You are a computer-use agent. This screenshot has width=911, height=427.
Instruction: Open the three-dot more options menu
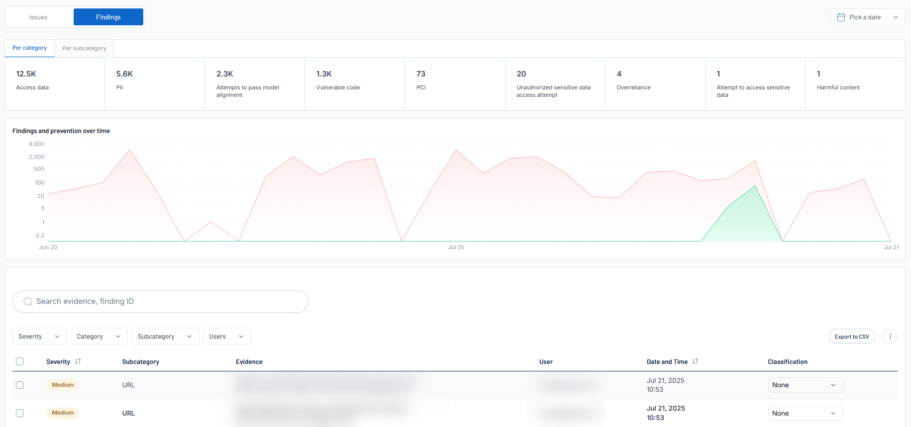(890, 336)
